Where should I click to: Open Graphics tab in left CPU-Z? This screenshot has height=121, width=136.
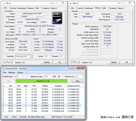(x=46, y=8)
